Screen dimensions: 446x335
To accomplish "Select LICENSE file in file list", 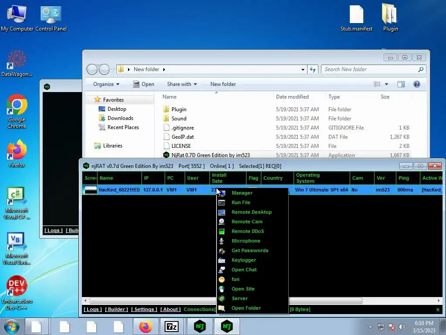I will click(181, 146).
